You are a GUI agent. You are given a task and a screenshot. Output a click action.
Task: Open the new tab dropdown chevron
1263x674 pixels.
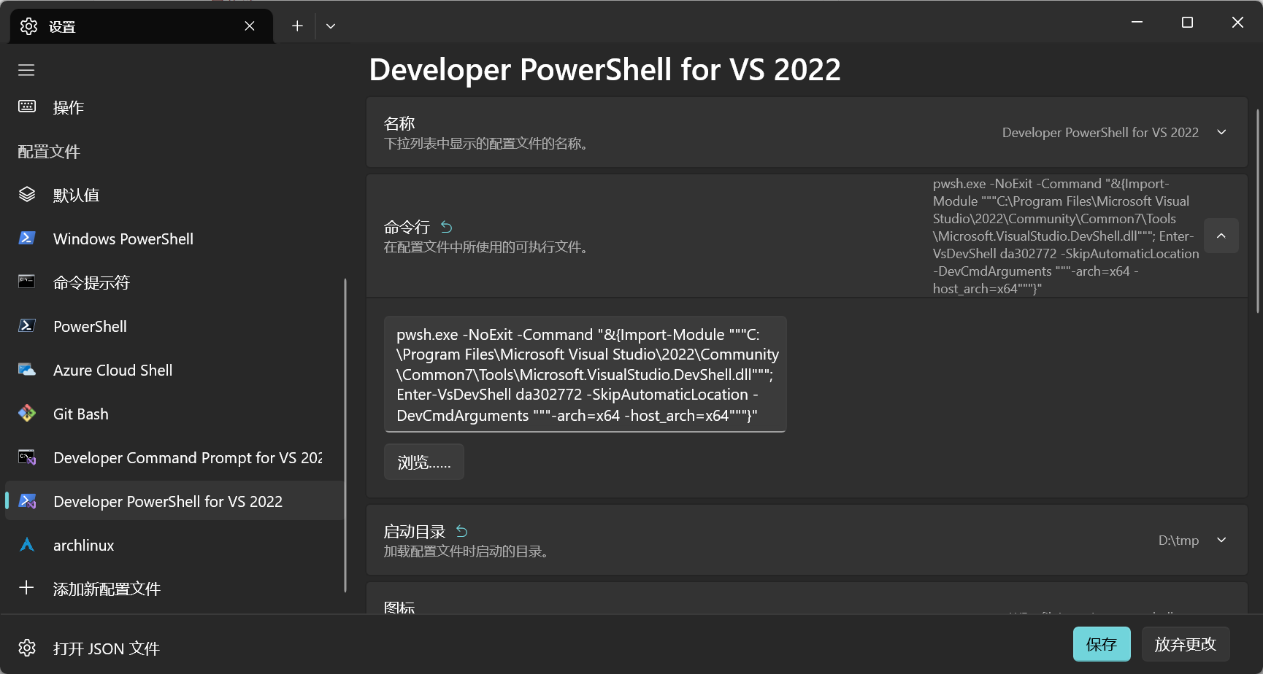pos(331,26)
